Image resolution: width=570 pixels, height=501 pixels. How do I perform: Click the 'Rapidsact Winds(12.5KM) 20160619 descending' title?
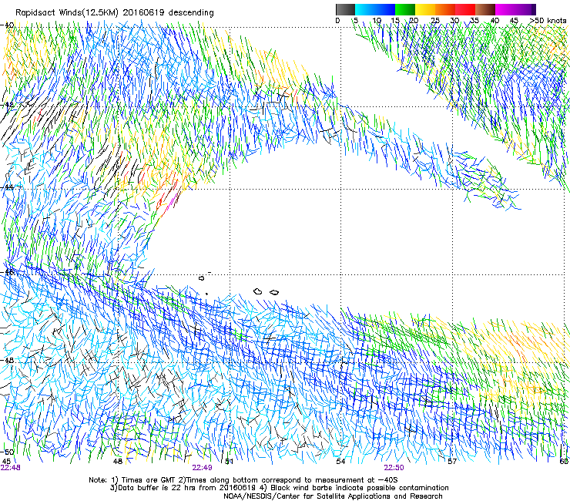[x=115, y=13]
